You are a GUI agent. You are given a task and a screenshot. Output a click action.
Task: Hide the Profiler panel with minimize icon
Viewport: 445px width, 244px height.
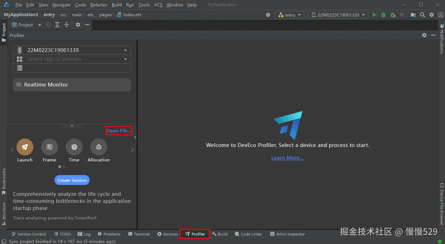coord(433,35)
